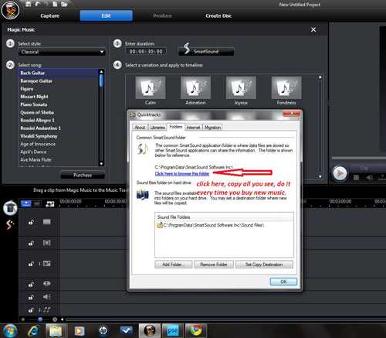Launch Windows Media Player from taskbar
The width and height of the screenshot is (386, 338).
[x=79, y=331]
